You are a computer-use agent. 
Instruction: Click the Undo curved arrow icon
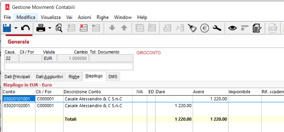point(25,28)
